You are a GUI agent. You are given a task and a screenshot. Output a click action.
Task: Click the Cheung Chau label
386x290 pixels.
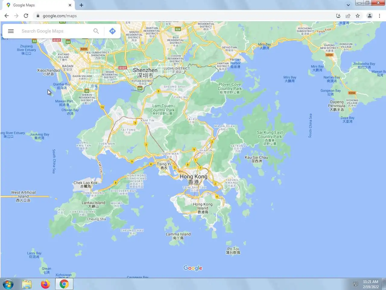132,232
